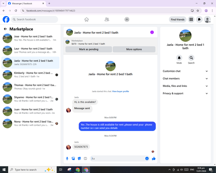
Task: Open Kimberly chat in Marketplace list
Action: [x=30, y=75]
